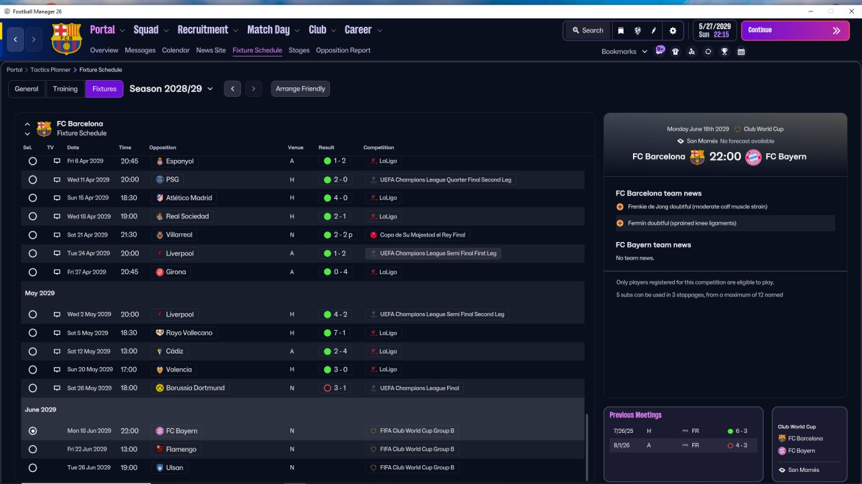This screenshot has width=862, height=484.
Task: Open the world globe icon
Action: [637, 30]
